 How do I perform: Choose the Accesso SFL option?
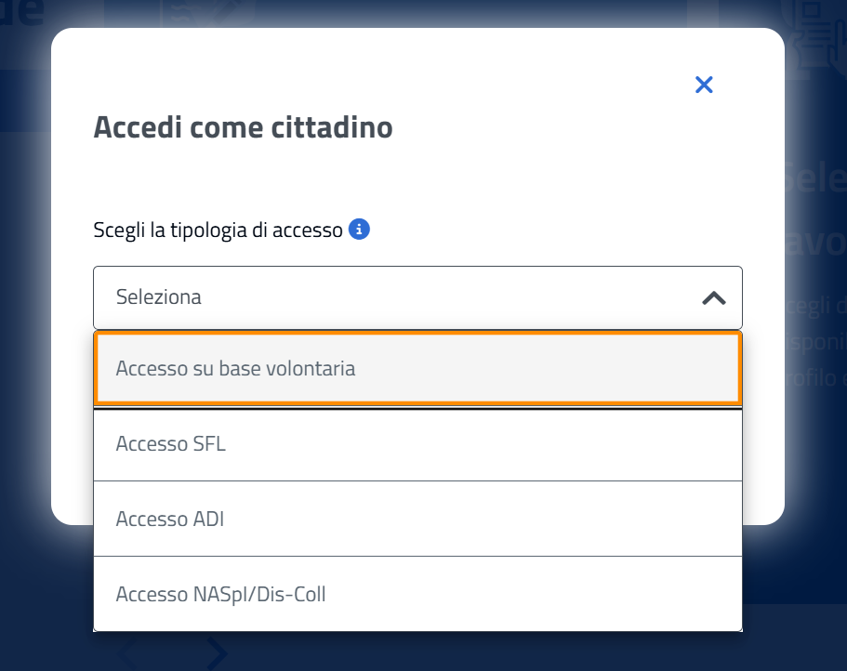coord(417,445)
